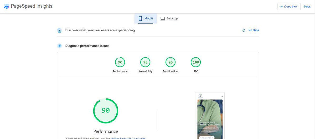Switch to the Desktop tab
Viewport: 316px width, 139px height.
(169, 18)
